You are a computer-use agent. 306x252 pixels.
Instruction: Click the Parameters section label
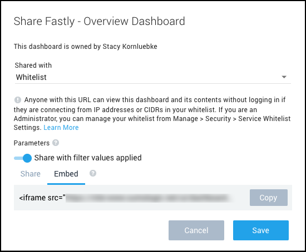pos(32,143)
